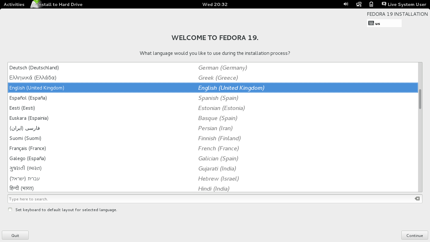Select Español (España) language
The width and height of the screenshot is (430, 242).
(x=213, y=98)
